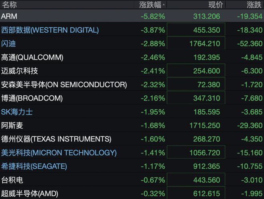Open 希捷科技(SEAGATE) stock link
The image size is (264, 199).
[x=34, y=166]
